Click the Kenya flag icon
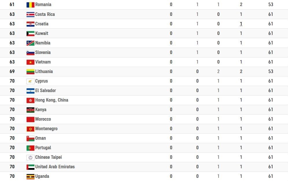The image size is (288, 181). pyautogui.click(x=30, y=110)
